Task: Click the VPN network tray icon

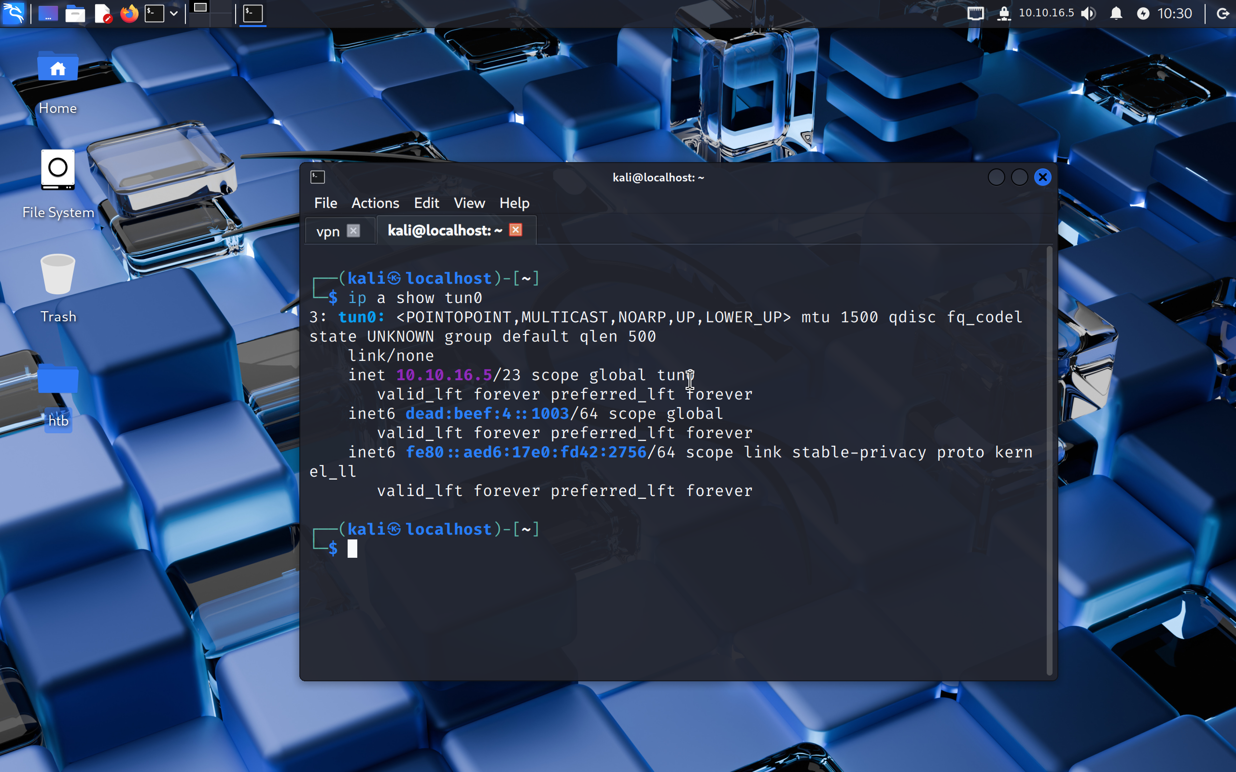Action: pyautogui.click(x=1004, y=14)
